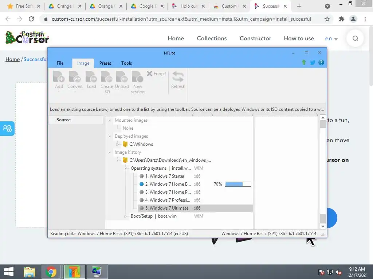Image resolution: width=373 pixels, height=279 pixels.
Task: Click the NTLite taskbar icon
Action: coord(74,272)
